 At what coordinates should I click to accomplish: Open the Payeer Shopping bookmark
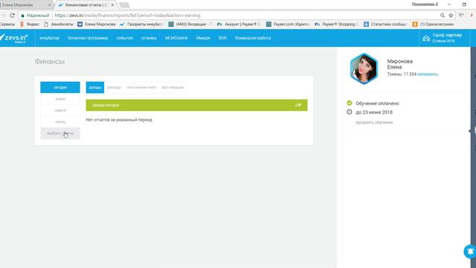point(337,24)
